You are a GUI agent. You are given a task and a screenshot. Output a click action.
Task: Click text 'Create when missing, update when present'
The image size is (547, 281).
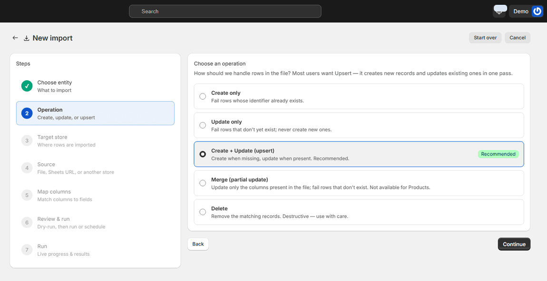[261, 159]
